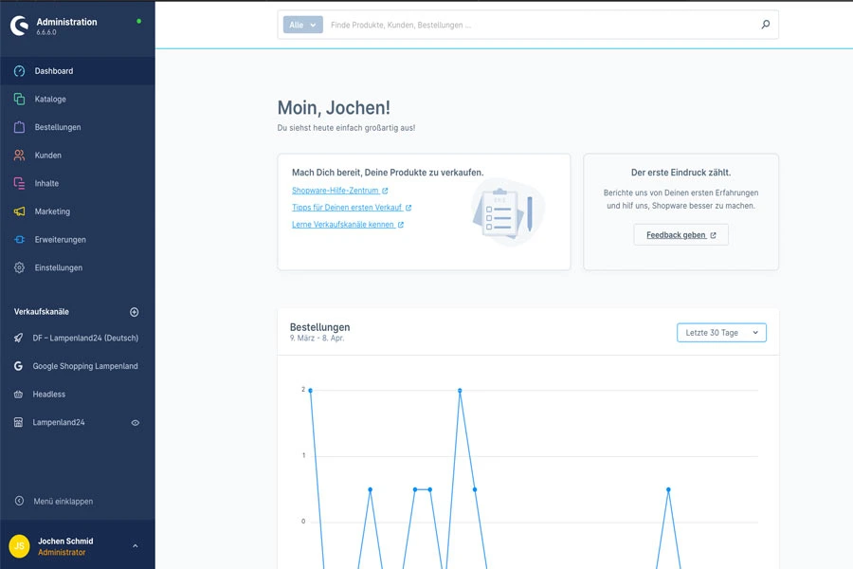The width and height of the screenshot is (853, 569).
Task: Click the Feedback geben button
Action: coord(681,234)
